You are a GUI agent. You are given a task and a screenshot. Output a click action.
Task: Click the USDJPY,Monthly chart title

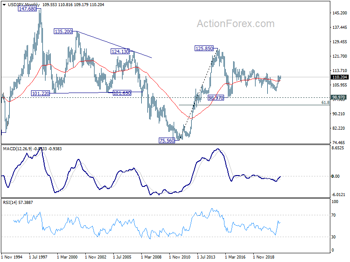(x=21, y=4)
